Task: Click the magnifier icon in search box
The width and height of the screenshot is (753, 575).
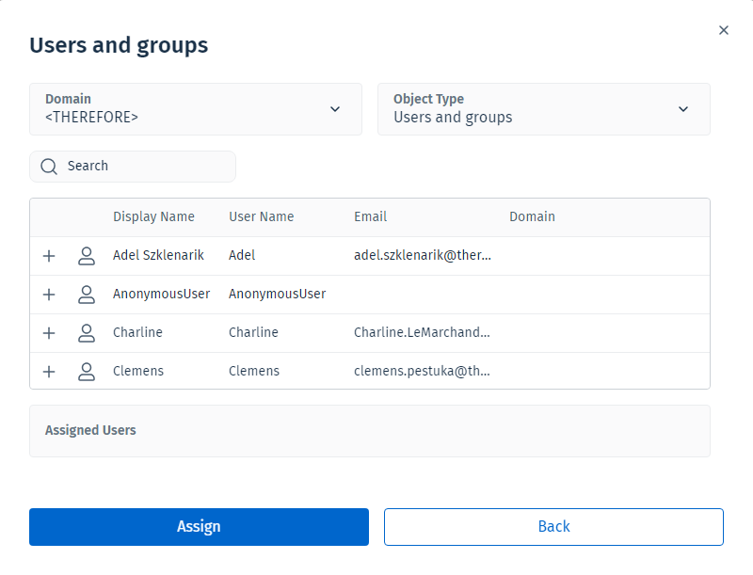Action: coord(49,167)
